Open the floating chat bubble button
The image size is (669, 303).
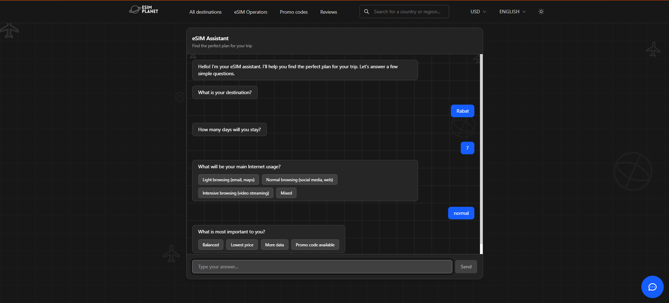click(652, 287)
